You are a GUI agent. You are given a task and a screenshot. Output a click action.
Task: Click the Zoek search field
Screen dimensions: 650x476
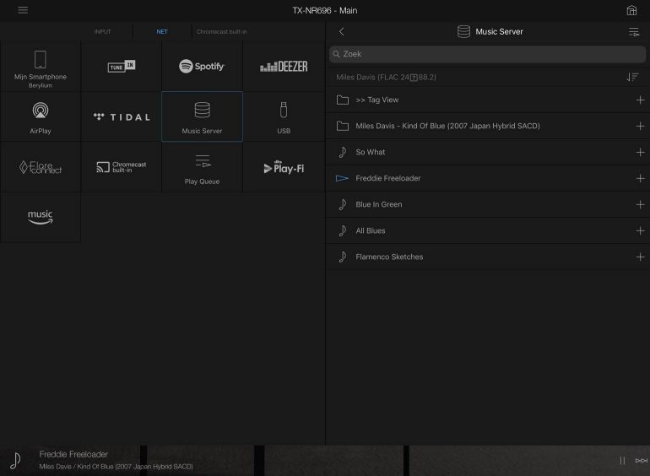coord(487,54)
